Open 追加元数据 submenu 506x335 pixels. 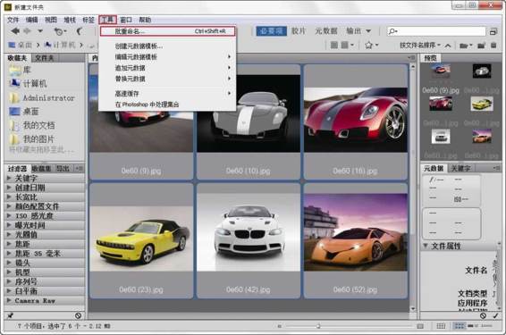click(x=167, y=68)
